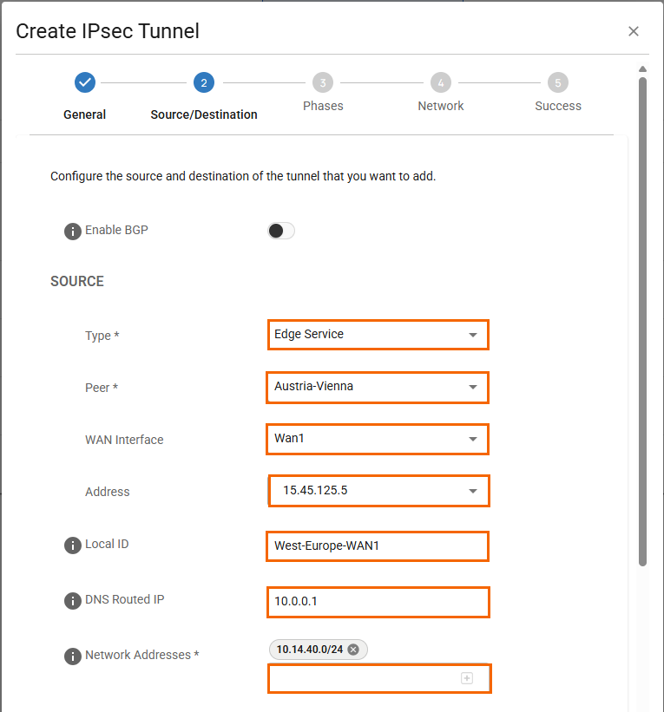Go to the Phases step
The image size is (664, 712).
coord(323,83)
